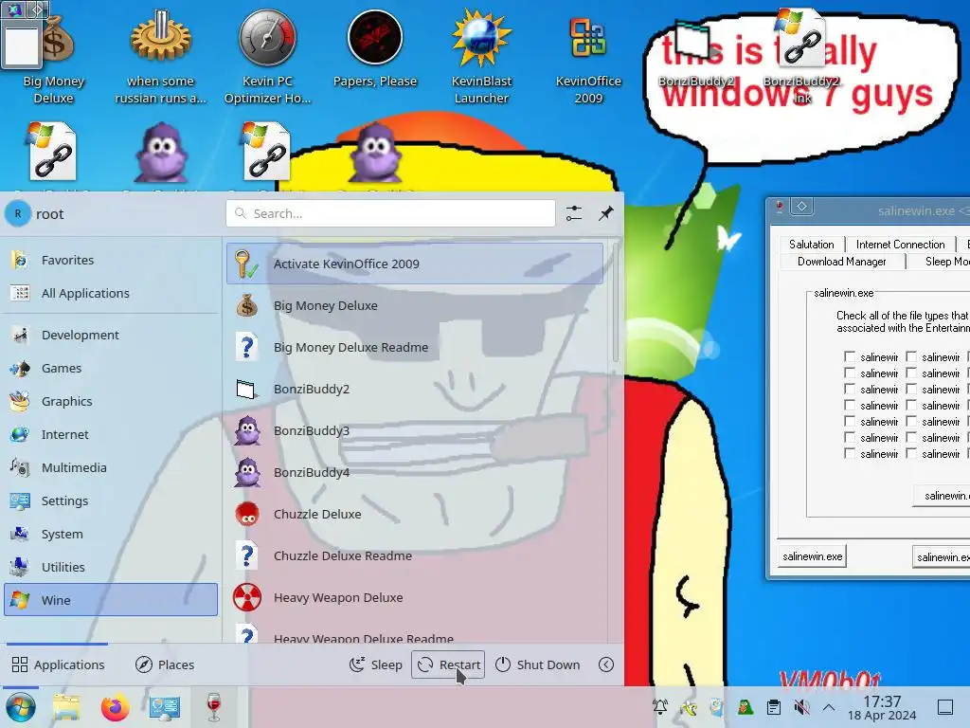Image resolution: width=970 pixels, height=728 pixels.
Task: Click the configure search settings sliders icon
Action: pos(573,213)
